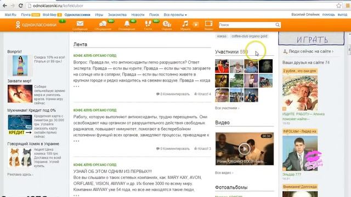Bookmark the page with star icon

pyautogui.click(x=339, y=5)
